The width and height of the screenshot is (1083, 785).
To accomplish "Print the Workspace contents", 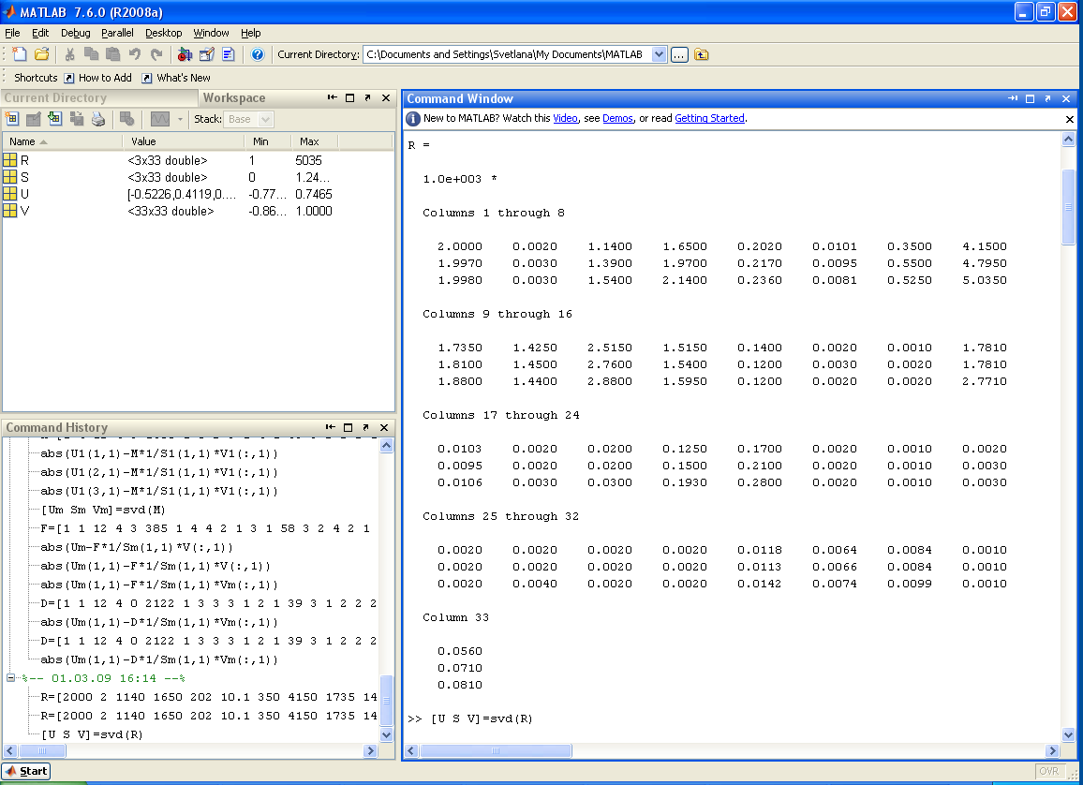I will pyautogui.click(x=98, y=119).
